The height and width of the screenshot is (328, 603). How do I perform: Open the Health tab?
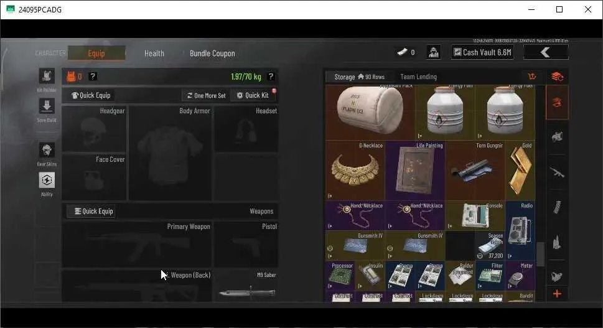click(x=154, y=54)
